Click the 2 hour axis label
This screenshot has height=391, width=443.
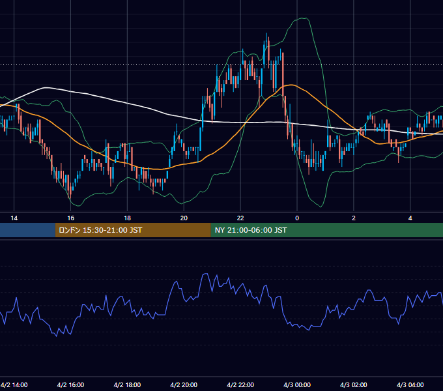pyautogui.click(x=354, y=218)
